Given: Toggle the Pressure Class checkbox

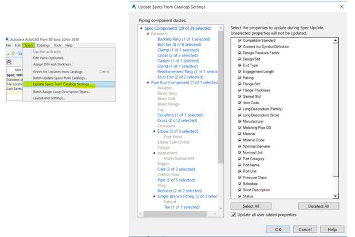Looking at the screenshot, I should tap(239, 177).
